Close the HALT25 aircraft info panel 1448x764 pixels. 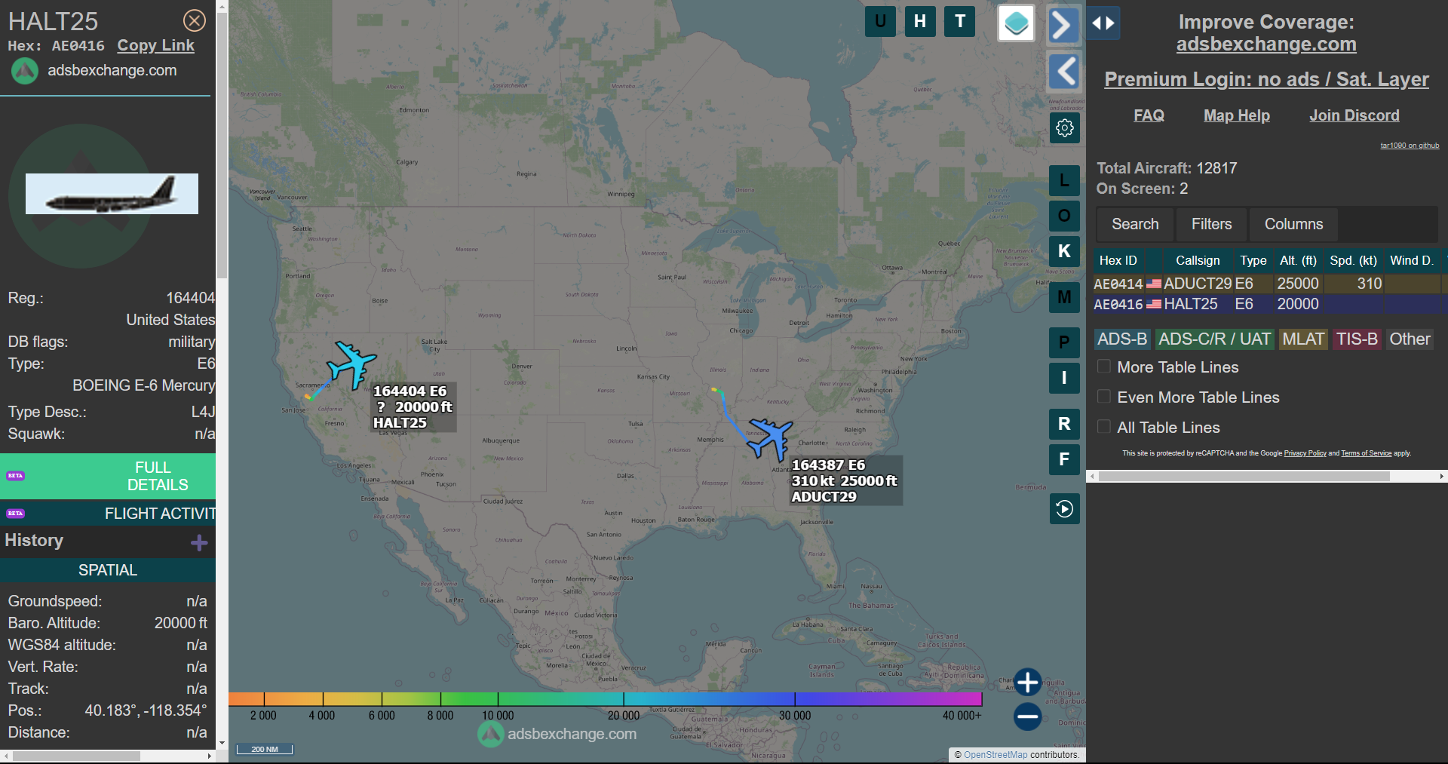195,20
